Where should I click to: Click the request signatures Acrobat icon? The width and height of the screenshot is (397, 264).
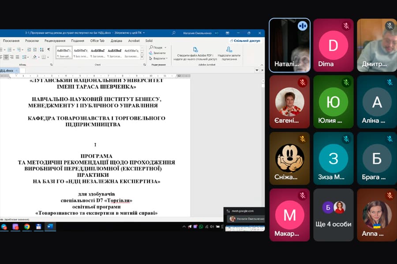(229, 53)
